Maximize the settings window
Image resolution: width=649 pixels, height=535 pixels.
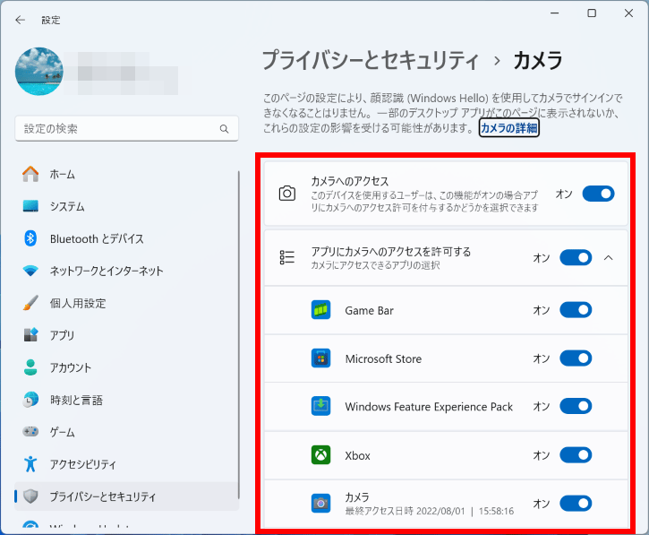pyautogui.click(x=592, y=13)
